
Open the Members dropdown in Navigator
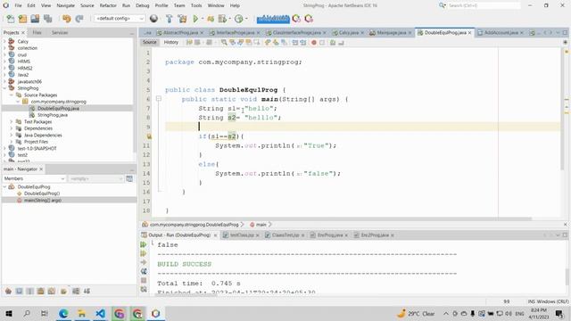(34, 178)
